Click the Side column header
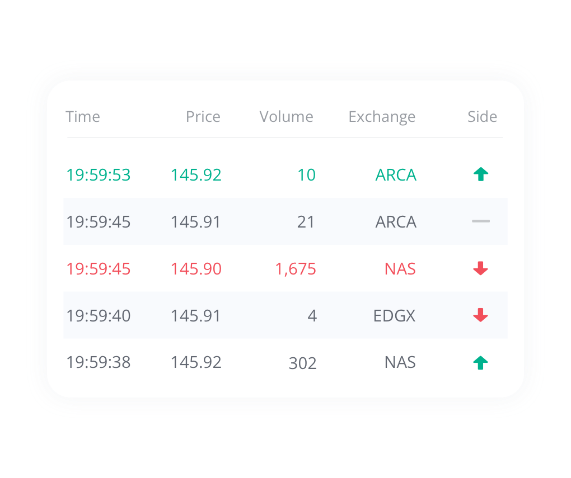This screenshot has height=478, width=571. point(482,117)
